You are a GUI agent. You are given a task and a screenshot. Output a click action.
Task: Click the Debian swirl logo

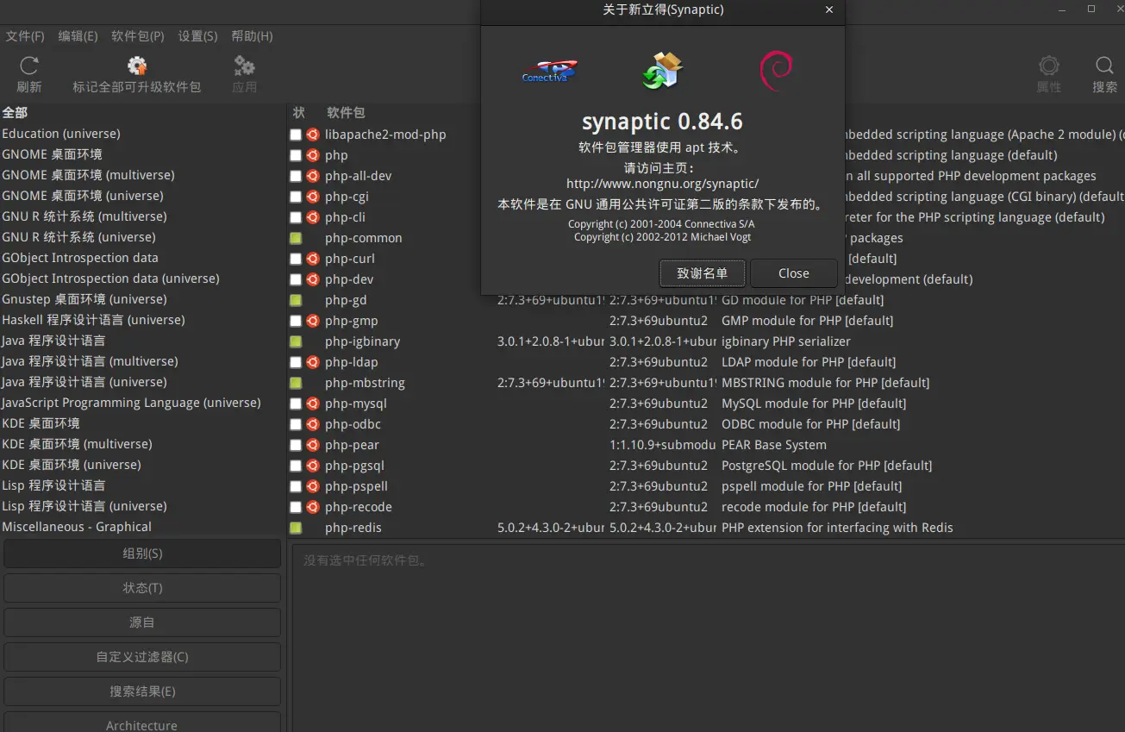tap(776, 71)
